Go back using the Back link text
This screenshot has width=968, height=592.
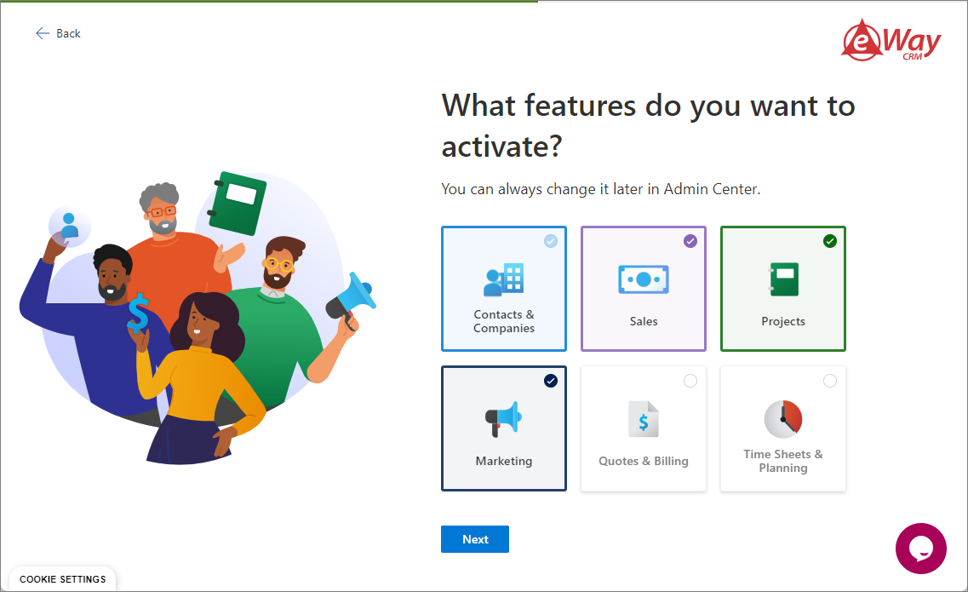(x=68, y=33)
